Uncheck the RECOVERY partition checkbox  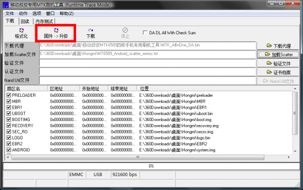point(8,126)
